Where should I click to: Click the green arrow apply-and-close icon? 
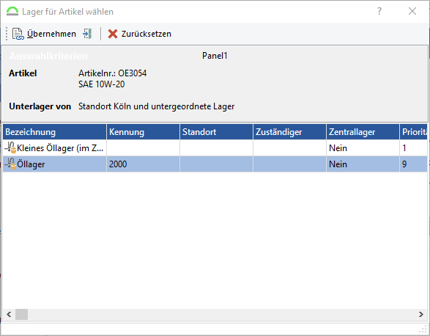(x=87, y=34)
